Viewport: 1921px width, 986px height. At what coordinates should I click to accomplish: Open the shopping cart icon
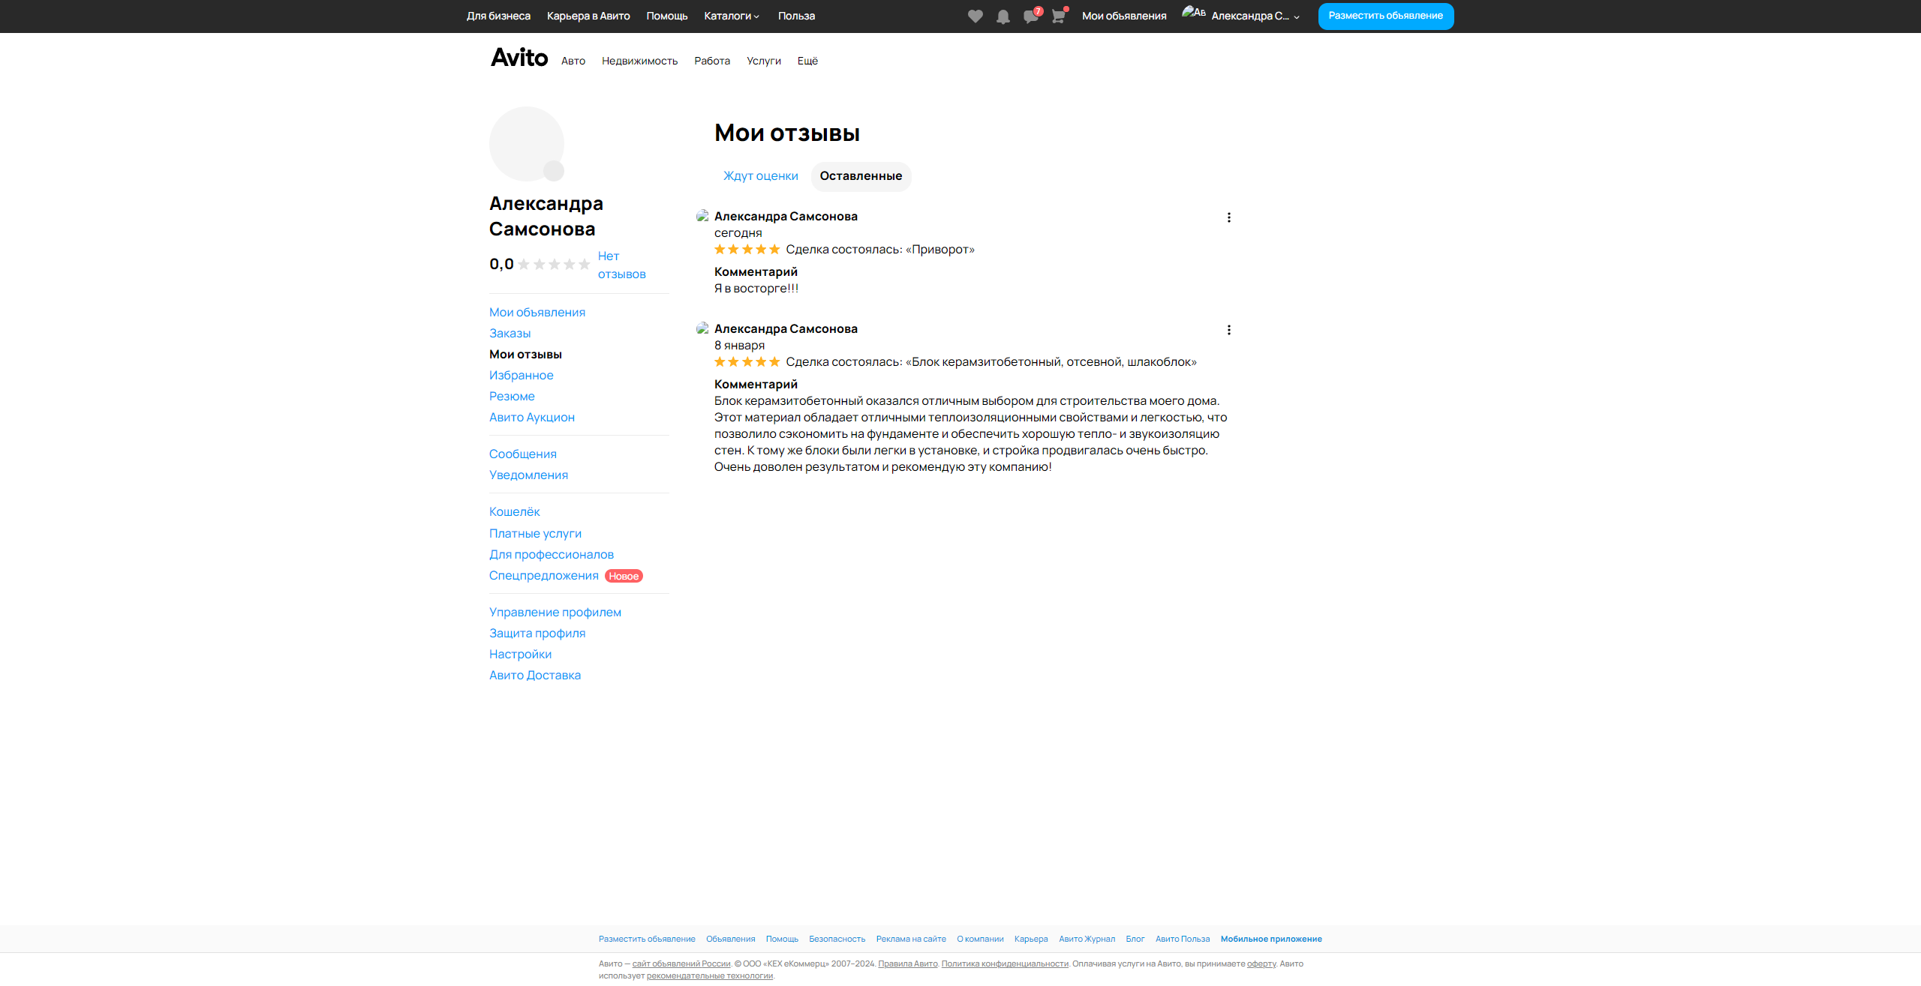click(1058, 16)
